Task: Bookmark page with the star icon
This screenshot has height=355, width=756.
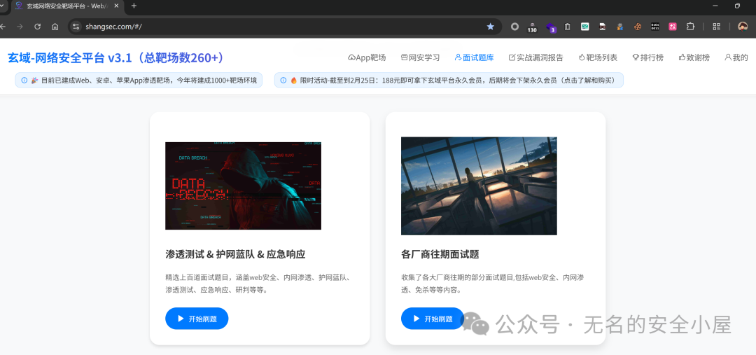Action: 490,27
